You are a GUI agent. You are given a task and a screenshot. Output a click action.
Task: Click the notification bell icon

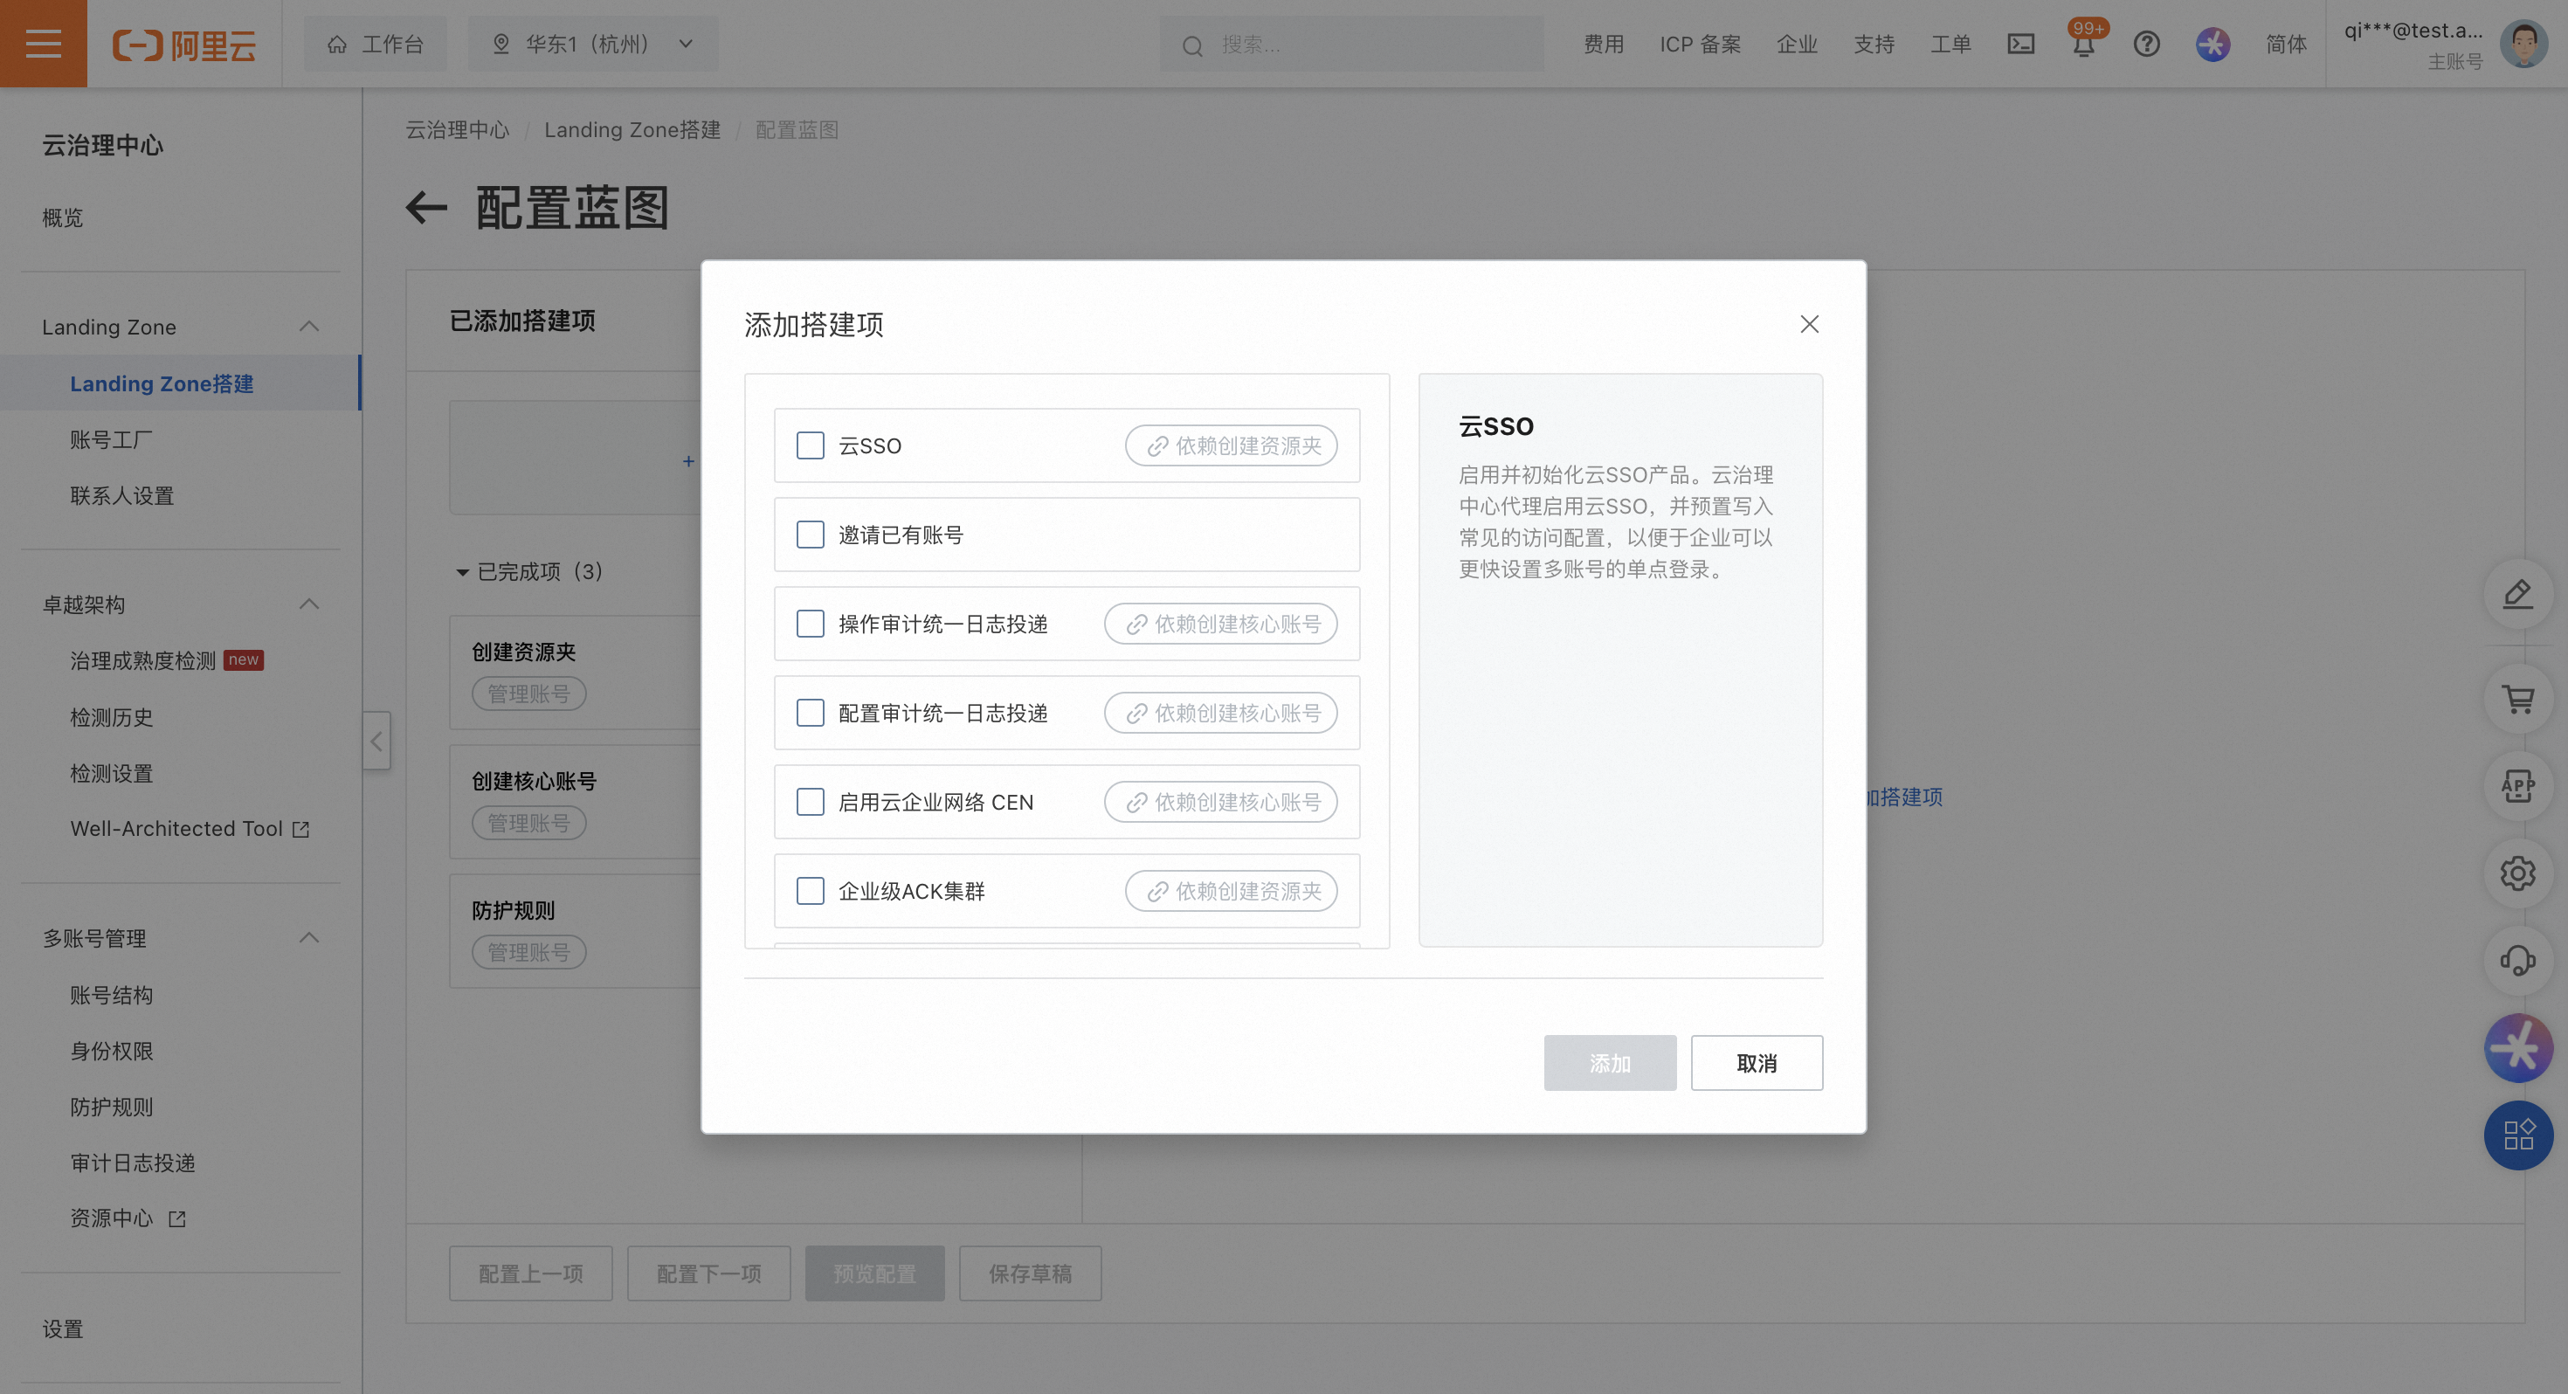pos(2083,45)
